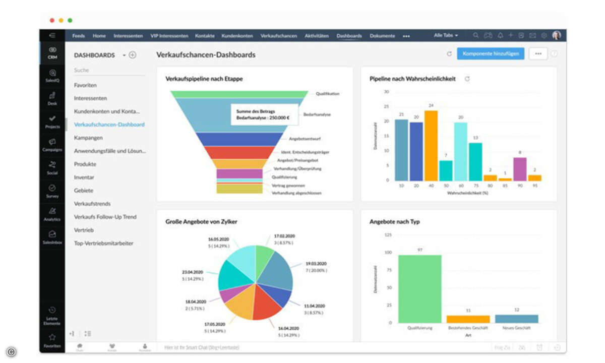
Task: Open the Analytics app icon
Action: (52, 214)
